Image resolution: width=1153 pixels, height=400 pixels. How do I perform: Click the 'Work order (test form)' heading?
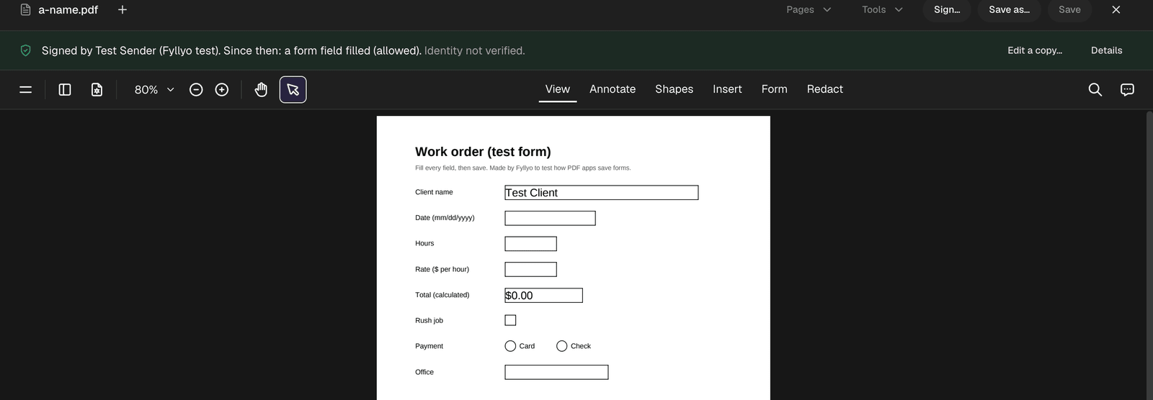pyautogui.click(x=483, y=152)
